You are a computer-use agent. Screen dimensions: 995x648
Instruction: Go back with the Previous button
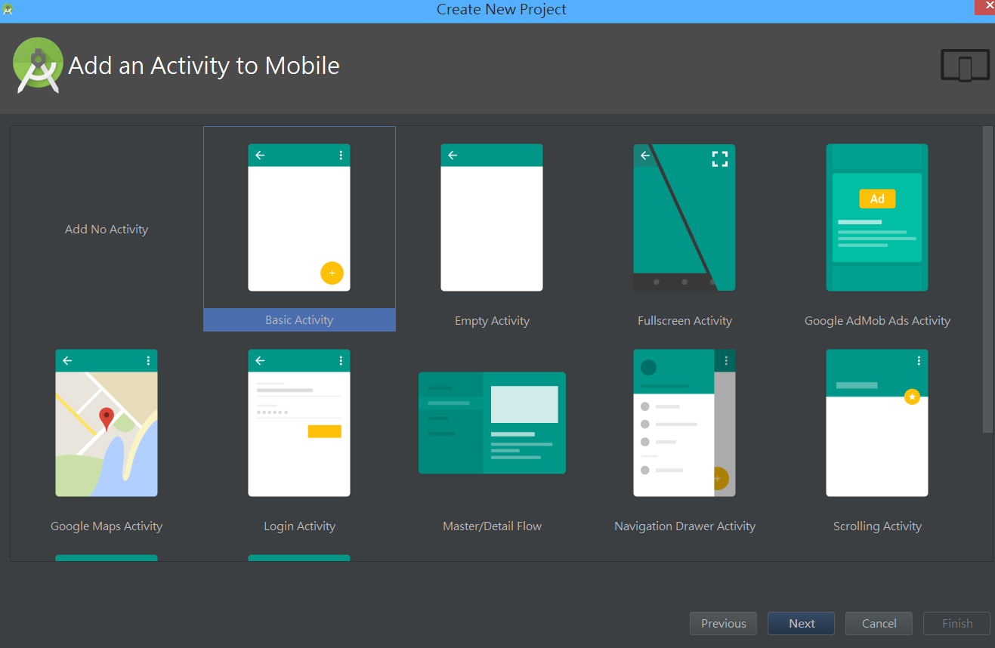click(723, 624)
